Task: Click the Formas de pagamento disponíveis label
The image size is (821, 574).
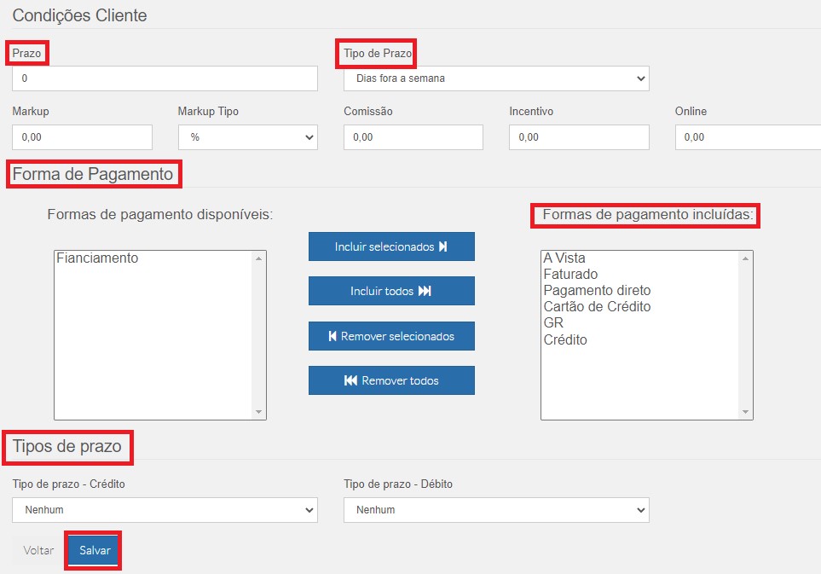Action: click(x=160, y=215)
